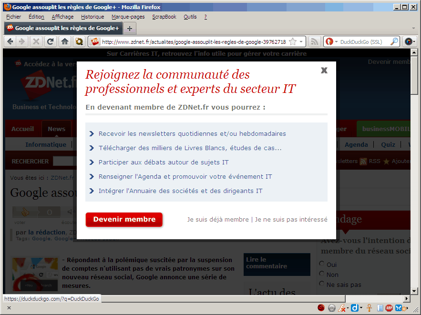This screenshot has height=315, width=421.
Task: Click the 'Je suis déjà membre' link
Action: coord(218,220)
